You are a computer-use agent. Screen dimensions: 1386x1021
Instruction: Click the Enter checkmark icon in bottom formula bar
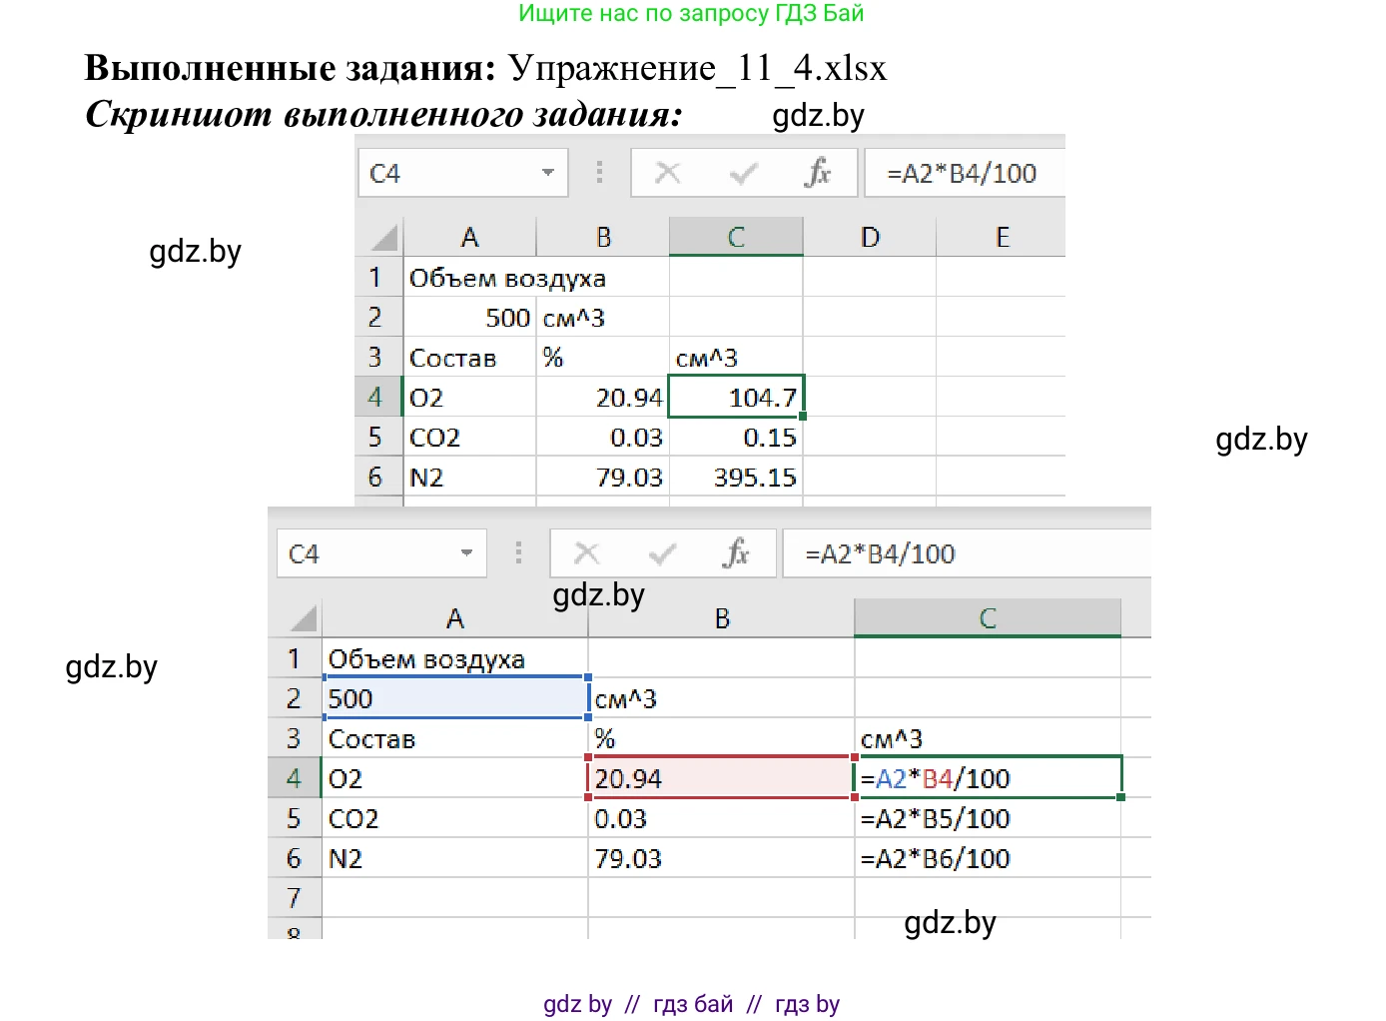point(662,552)
